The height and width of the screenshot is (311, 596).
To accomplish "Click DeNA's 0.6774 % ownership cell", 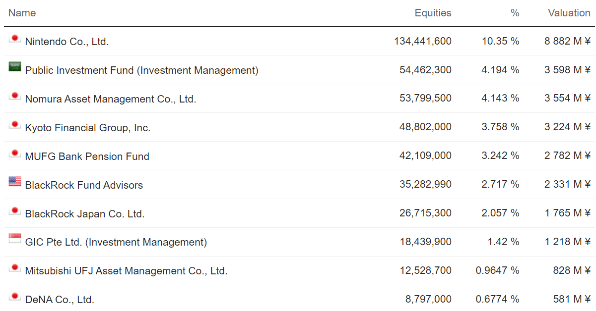I will [x=497, y=300].
